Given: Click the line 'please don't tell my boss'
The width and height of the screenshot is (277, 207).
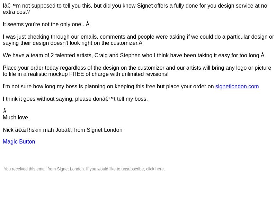Looking at the screenshot, I should pyautogui.click(x=111, y=99).
